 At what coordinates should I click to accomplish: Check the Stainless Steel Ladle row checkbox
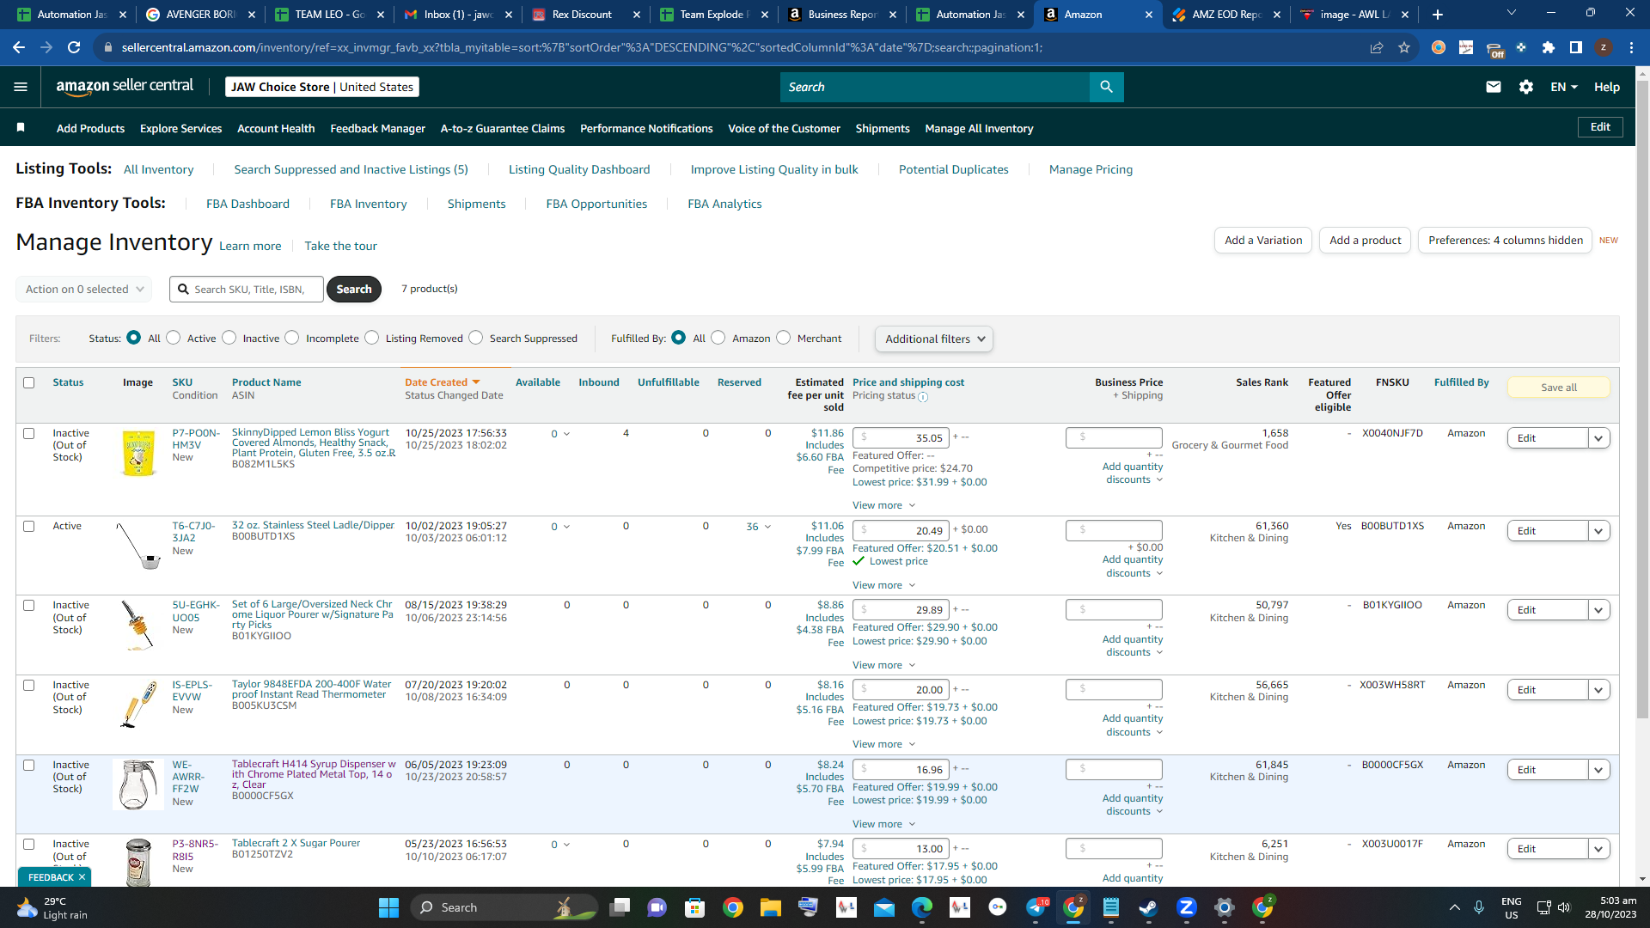(29, 526)
